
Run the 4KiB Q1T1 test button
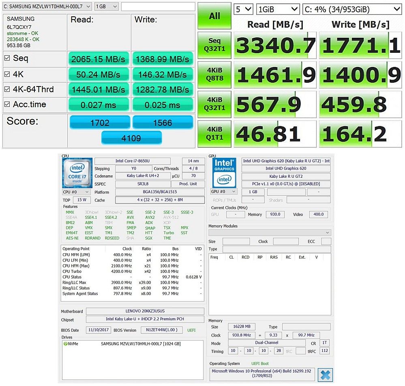[x=214, y=134]
